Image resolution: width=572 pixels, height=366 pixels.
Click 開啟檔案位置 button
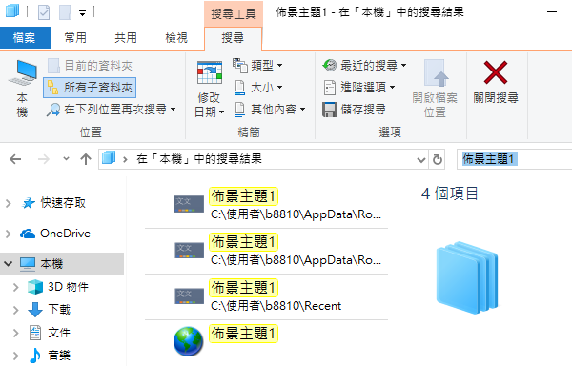pos(435,89)
